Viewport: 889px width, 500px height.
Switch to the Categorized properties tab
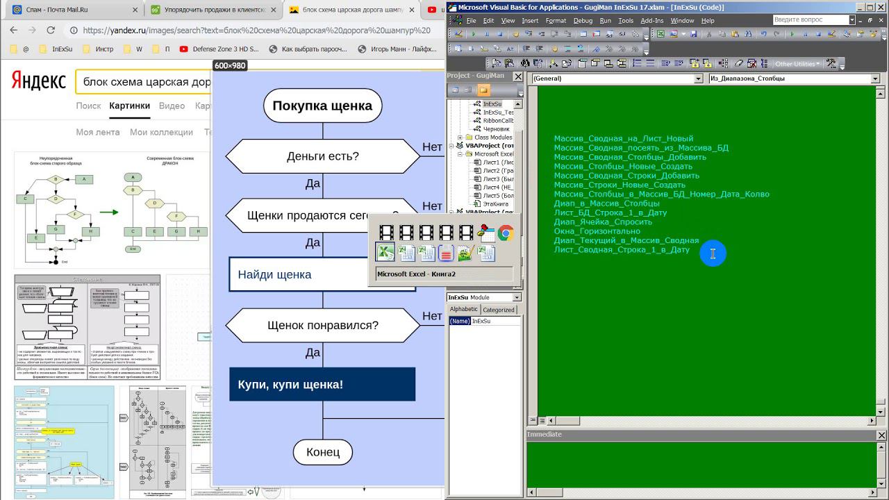pyautogui.click(x=498, y=310)
